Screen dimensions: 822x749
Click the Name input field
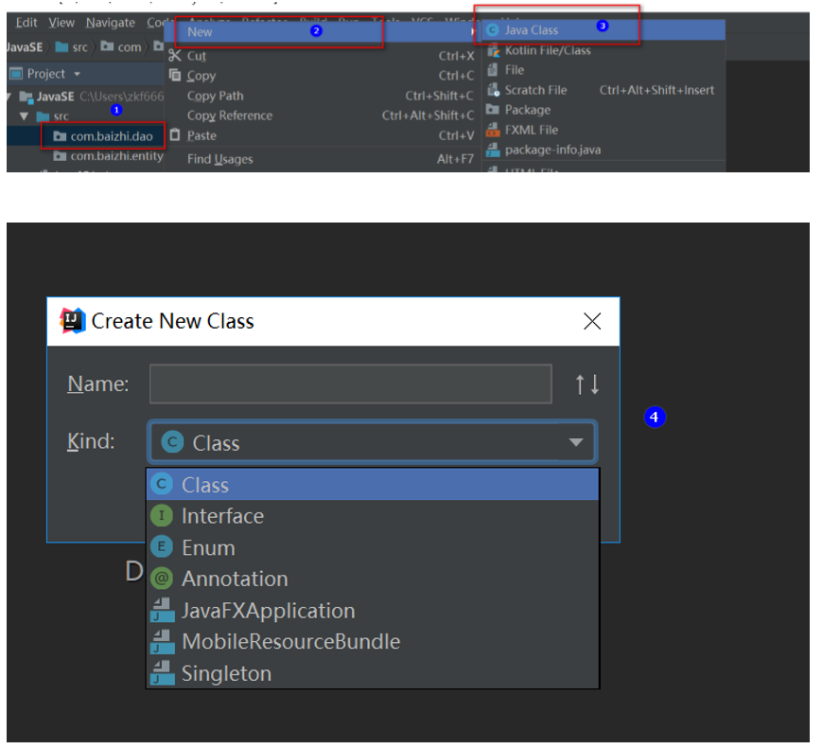(x=351, y=384)
